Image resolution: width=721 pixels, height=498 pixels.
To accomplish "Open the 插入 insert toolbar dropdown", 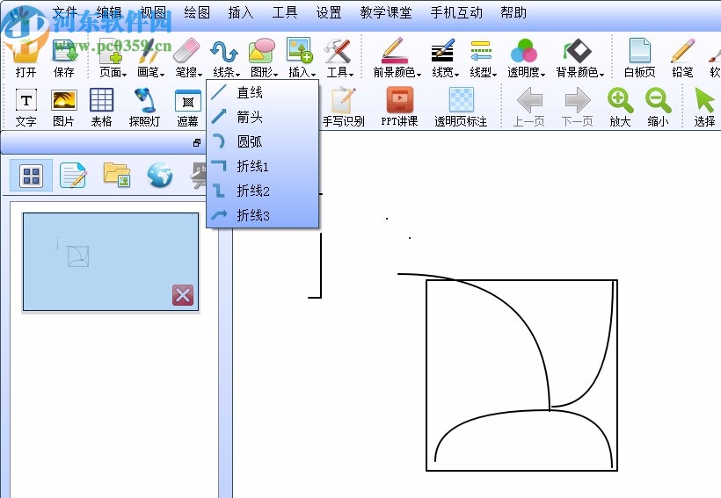I will 302,58.
